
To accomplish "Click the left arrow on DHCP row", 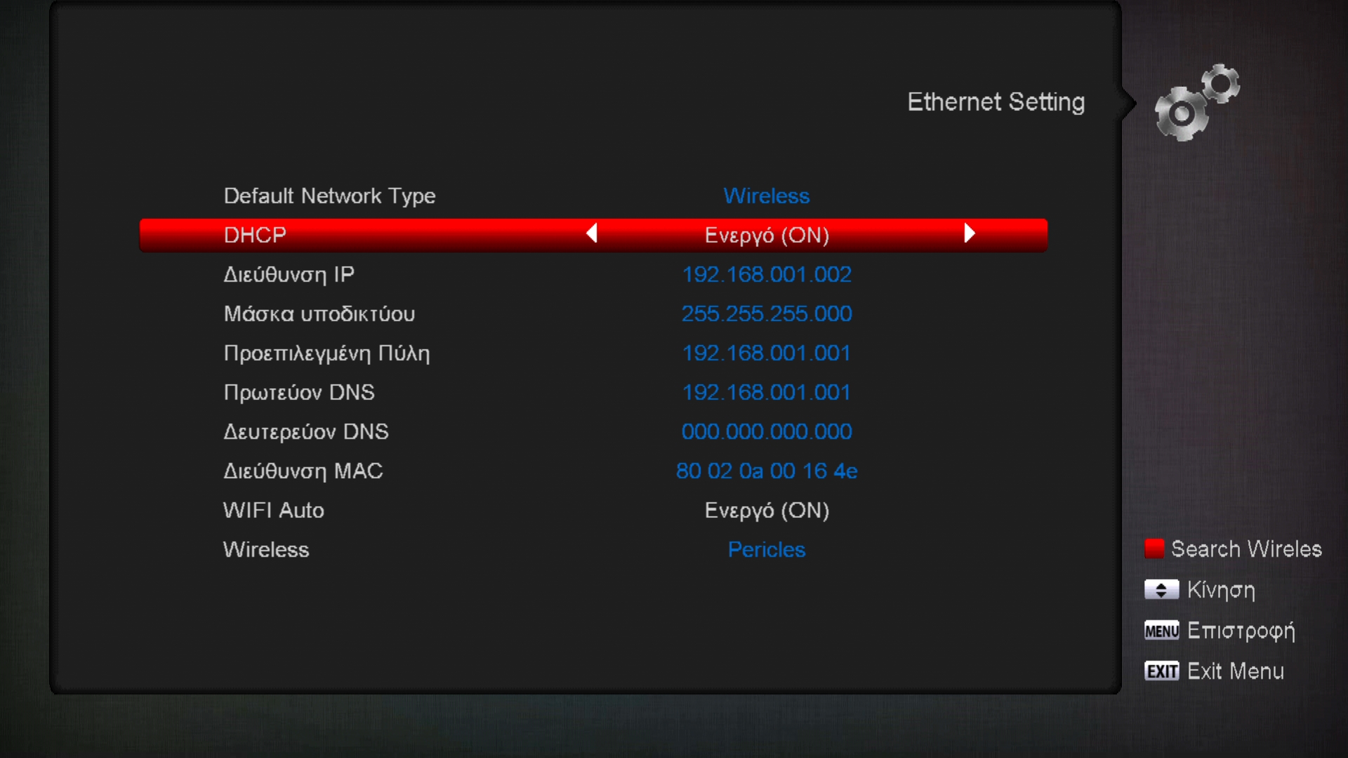I will click(592, 233).
